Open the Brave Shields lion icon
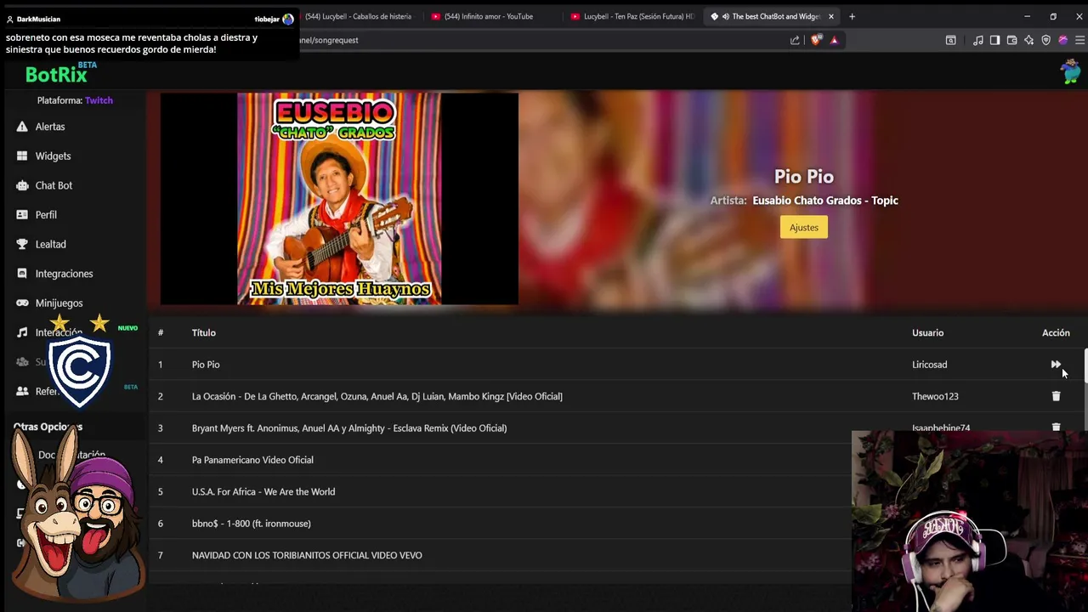The width and height of the screenshot is (1088, 612). 817,40
